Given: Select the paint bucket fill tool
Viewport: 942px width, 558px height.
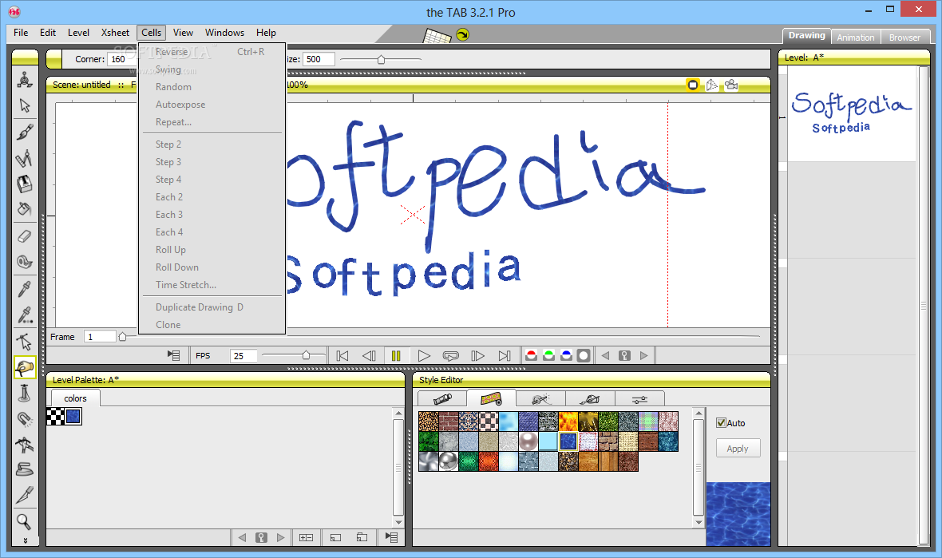Looking at the screenshot, I should (25, 210).
